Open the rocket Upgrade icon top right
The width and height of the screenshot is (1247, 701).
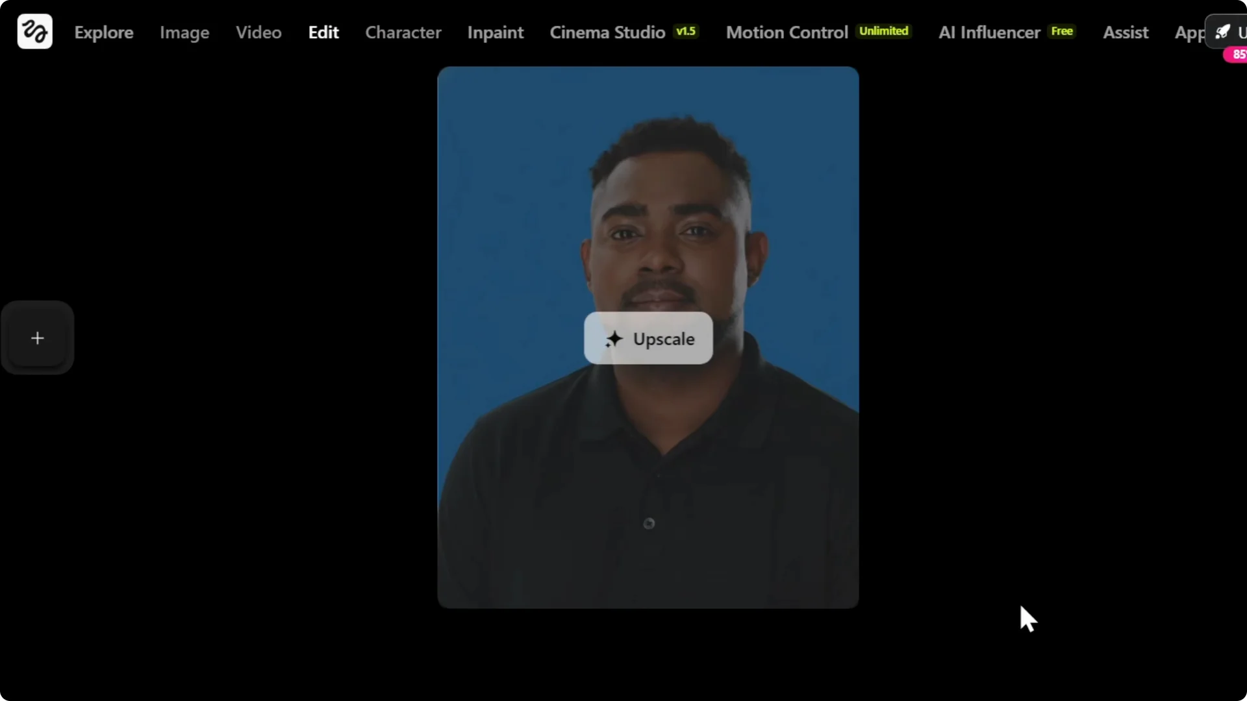(1224, 31)
